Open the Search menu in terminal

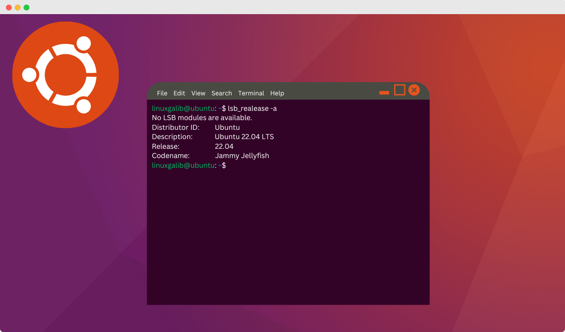tap(222, 93)
